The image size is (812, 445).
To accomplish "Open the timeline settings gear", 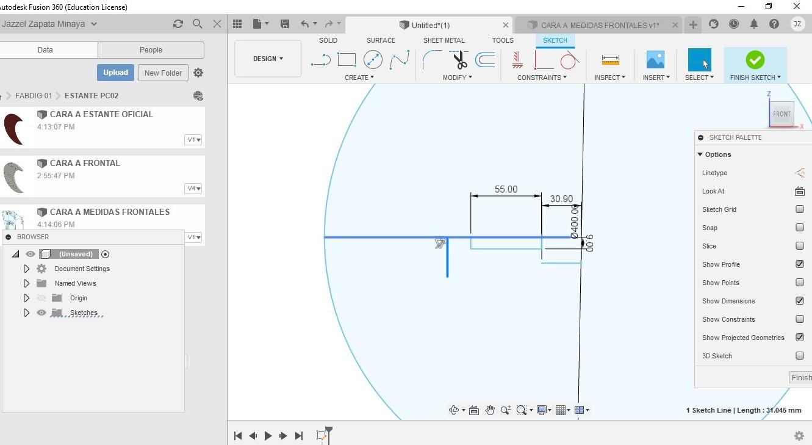I will pyautogui.click(x=799, y=436).
